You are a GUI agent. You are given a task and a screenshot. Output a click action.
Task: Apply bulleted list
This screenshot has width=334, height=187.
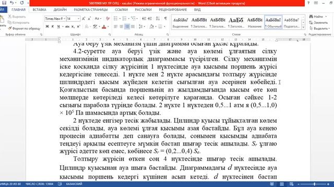[x=116, y=19]
